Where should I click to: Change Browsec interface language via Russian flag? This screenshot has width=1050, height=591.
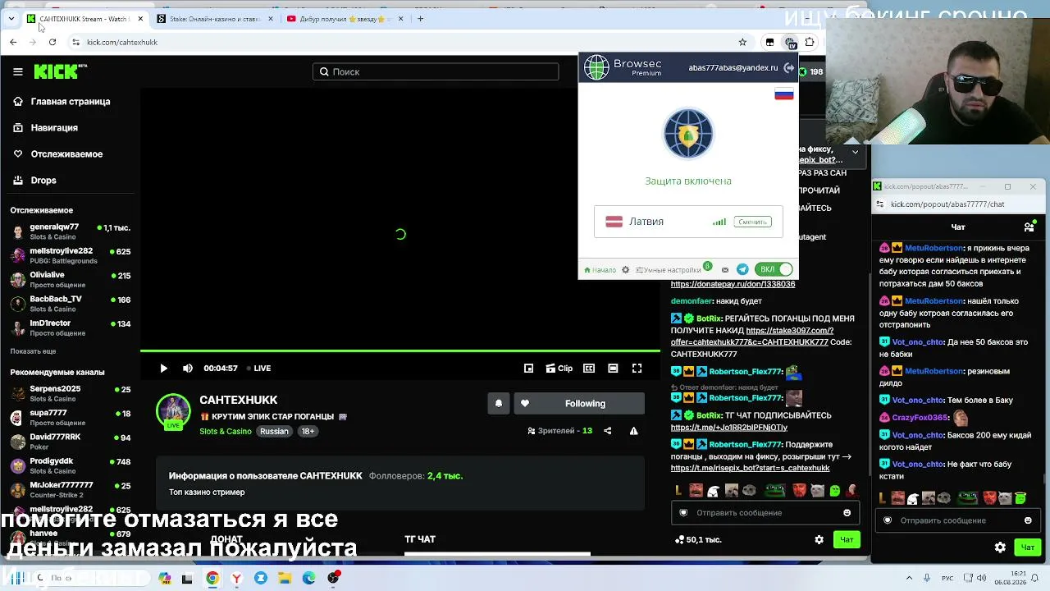tap(784, 94)
